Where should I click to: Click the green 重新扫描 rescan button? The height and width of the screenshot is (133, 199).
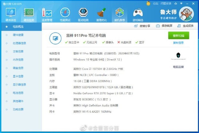178,36
